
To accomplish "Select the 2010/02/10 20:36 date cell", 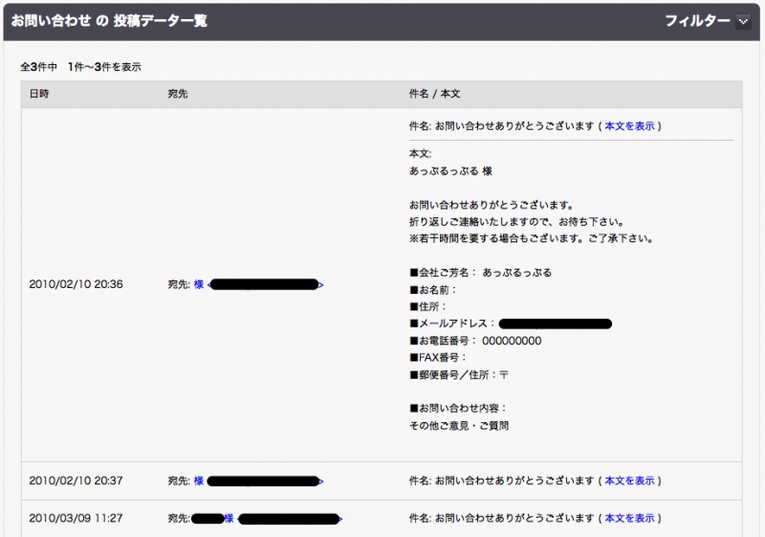I will (76, 284).
